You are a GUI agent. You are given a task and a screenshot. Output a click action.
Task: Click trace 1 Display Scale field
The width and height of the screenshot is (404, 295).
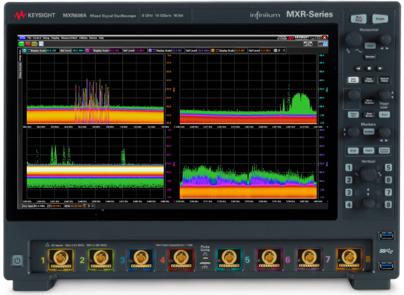[53, 50]
